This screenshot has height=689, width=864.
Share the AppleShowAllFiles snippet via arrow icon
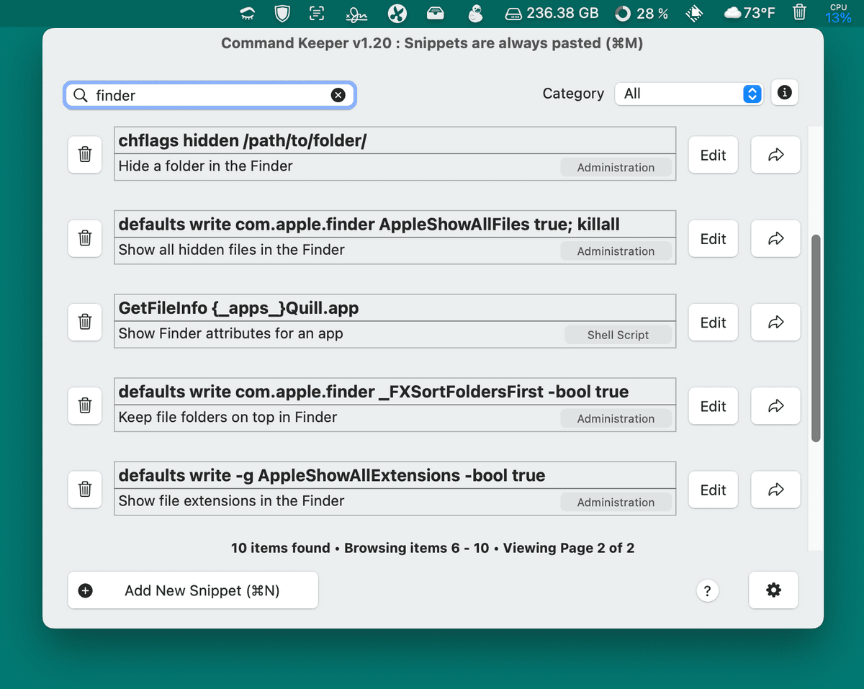point(775,238)
